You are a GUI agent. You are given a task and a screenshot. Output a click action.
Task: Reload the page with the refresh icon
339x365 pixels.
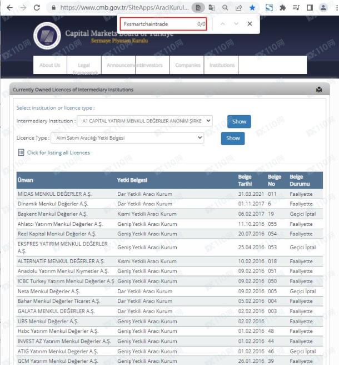tap(37, 8)
